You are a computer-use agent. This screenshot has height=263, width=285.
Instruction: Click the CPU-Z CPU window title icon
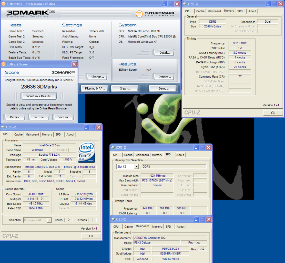(x=3, y=127)
